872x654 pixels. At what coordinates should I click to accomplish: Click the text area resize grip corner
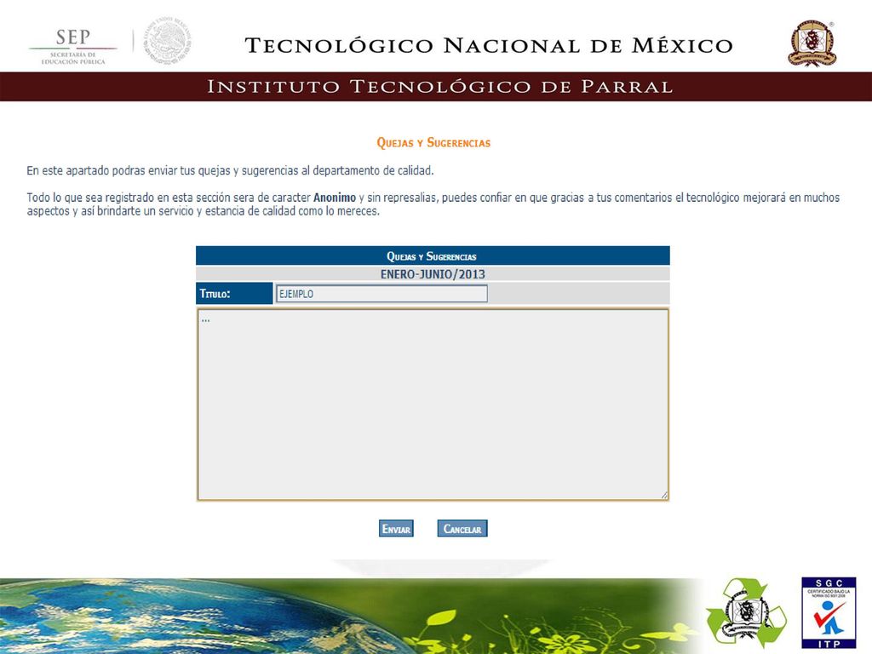(664, 496)
